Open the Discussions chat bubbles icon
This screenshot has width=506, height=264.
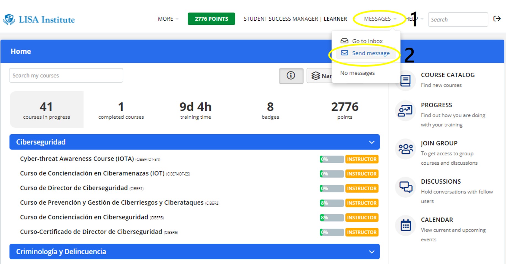pyautogui.click(x=405, y=187)
